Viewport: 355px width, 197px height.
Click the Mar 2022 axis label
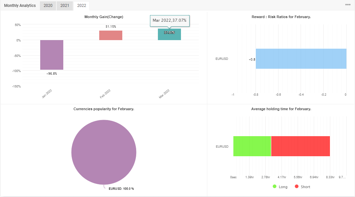pyautogui.click(x=164, y=94)
